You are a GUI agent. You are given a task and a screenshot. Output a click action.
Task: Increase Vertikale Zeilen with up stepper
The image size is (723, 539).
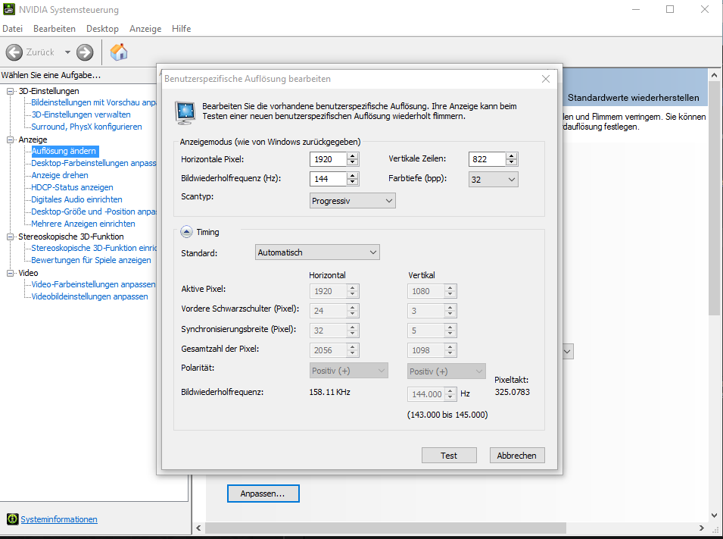point(511,155)
